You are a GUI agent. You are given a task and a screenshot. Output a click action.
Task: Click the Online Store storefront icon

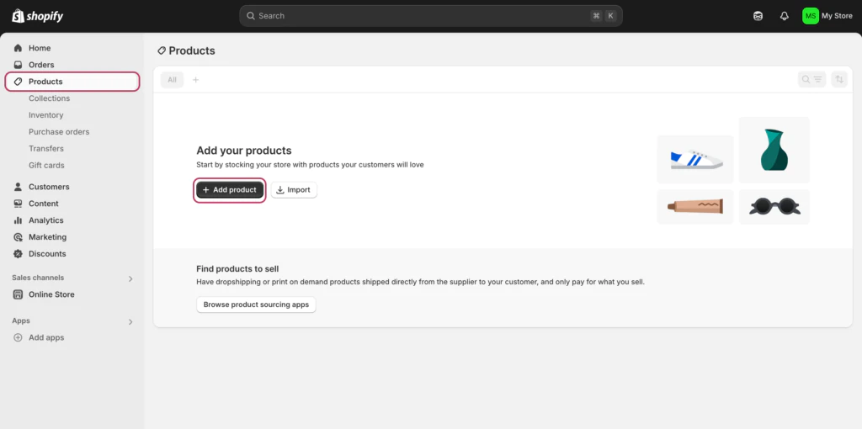tap(19, 294)
